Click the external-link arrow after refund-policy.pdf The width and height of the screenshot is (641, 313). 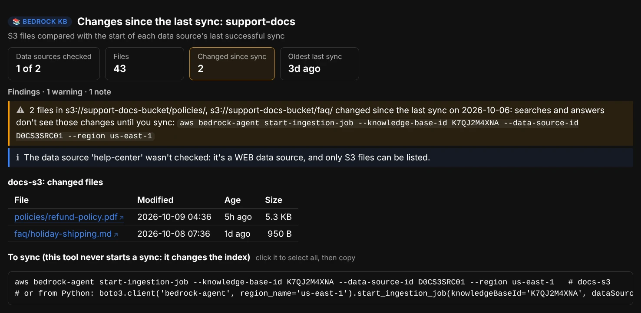coord(122,217)
